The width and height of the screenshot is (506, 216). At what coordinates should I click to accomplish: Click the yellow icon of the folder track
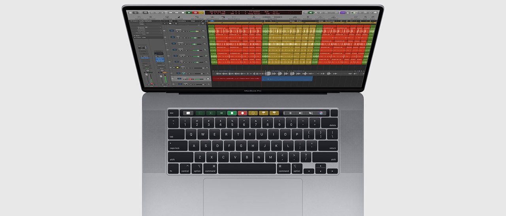(x=177, y=67)
